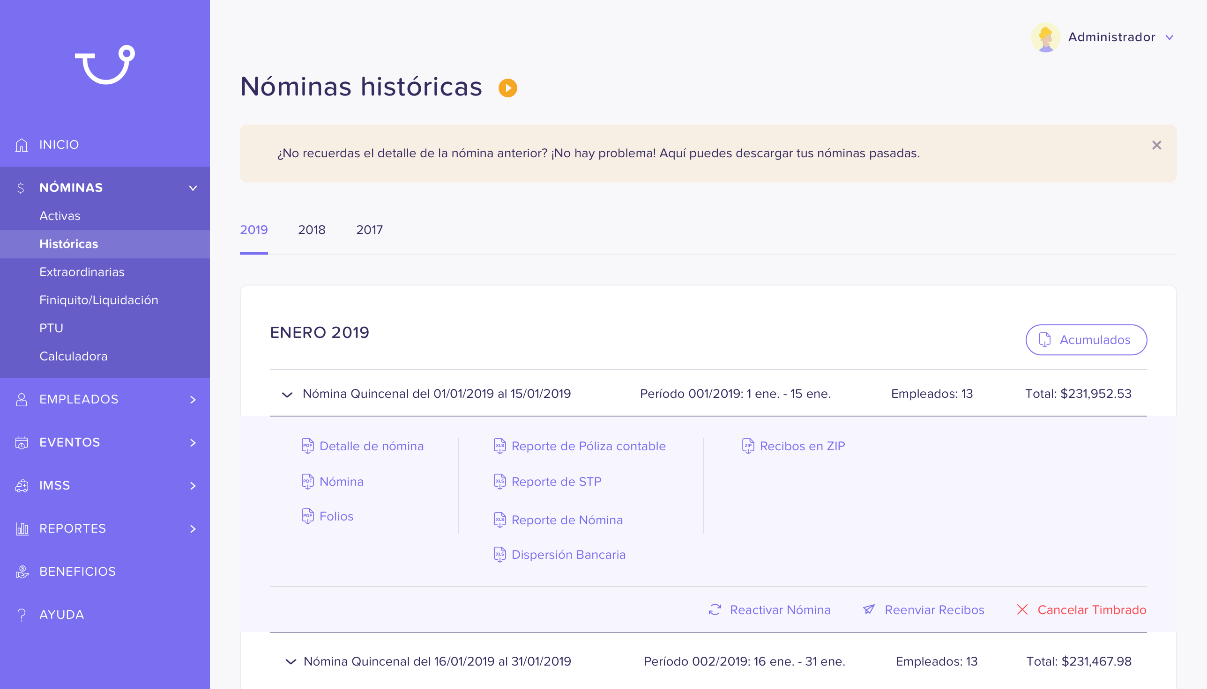
Task: Click the INICIO house icon
Action: click(x=21, y=145)
